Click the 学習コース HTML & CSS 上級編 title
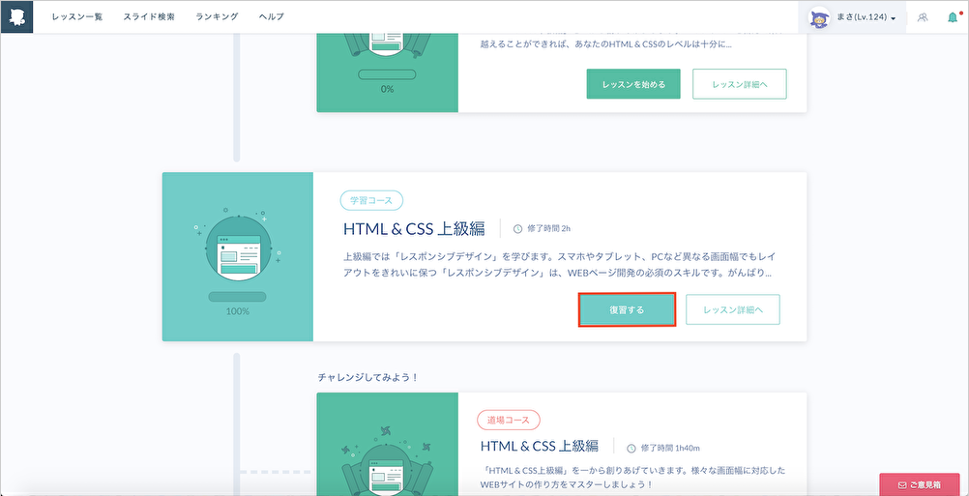Screen dimensions: 969x496 (414, 229)
